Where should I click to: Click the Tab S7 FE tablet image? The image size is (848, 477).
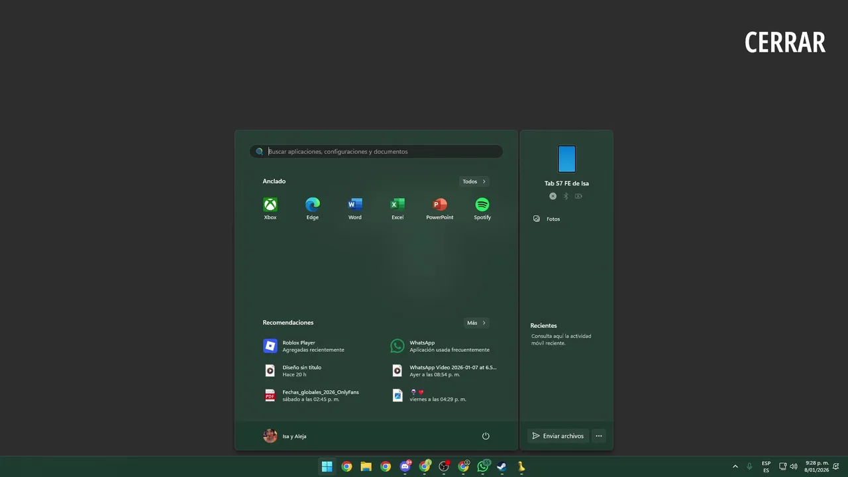coord(566,159)
